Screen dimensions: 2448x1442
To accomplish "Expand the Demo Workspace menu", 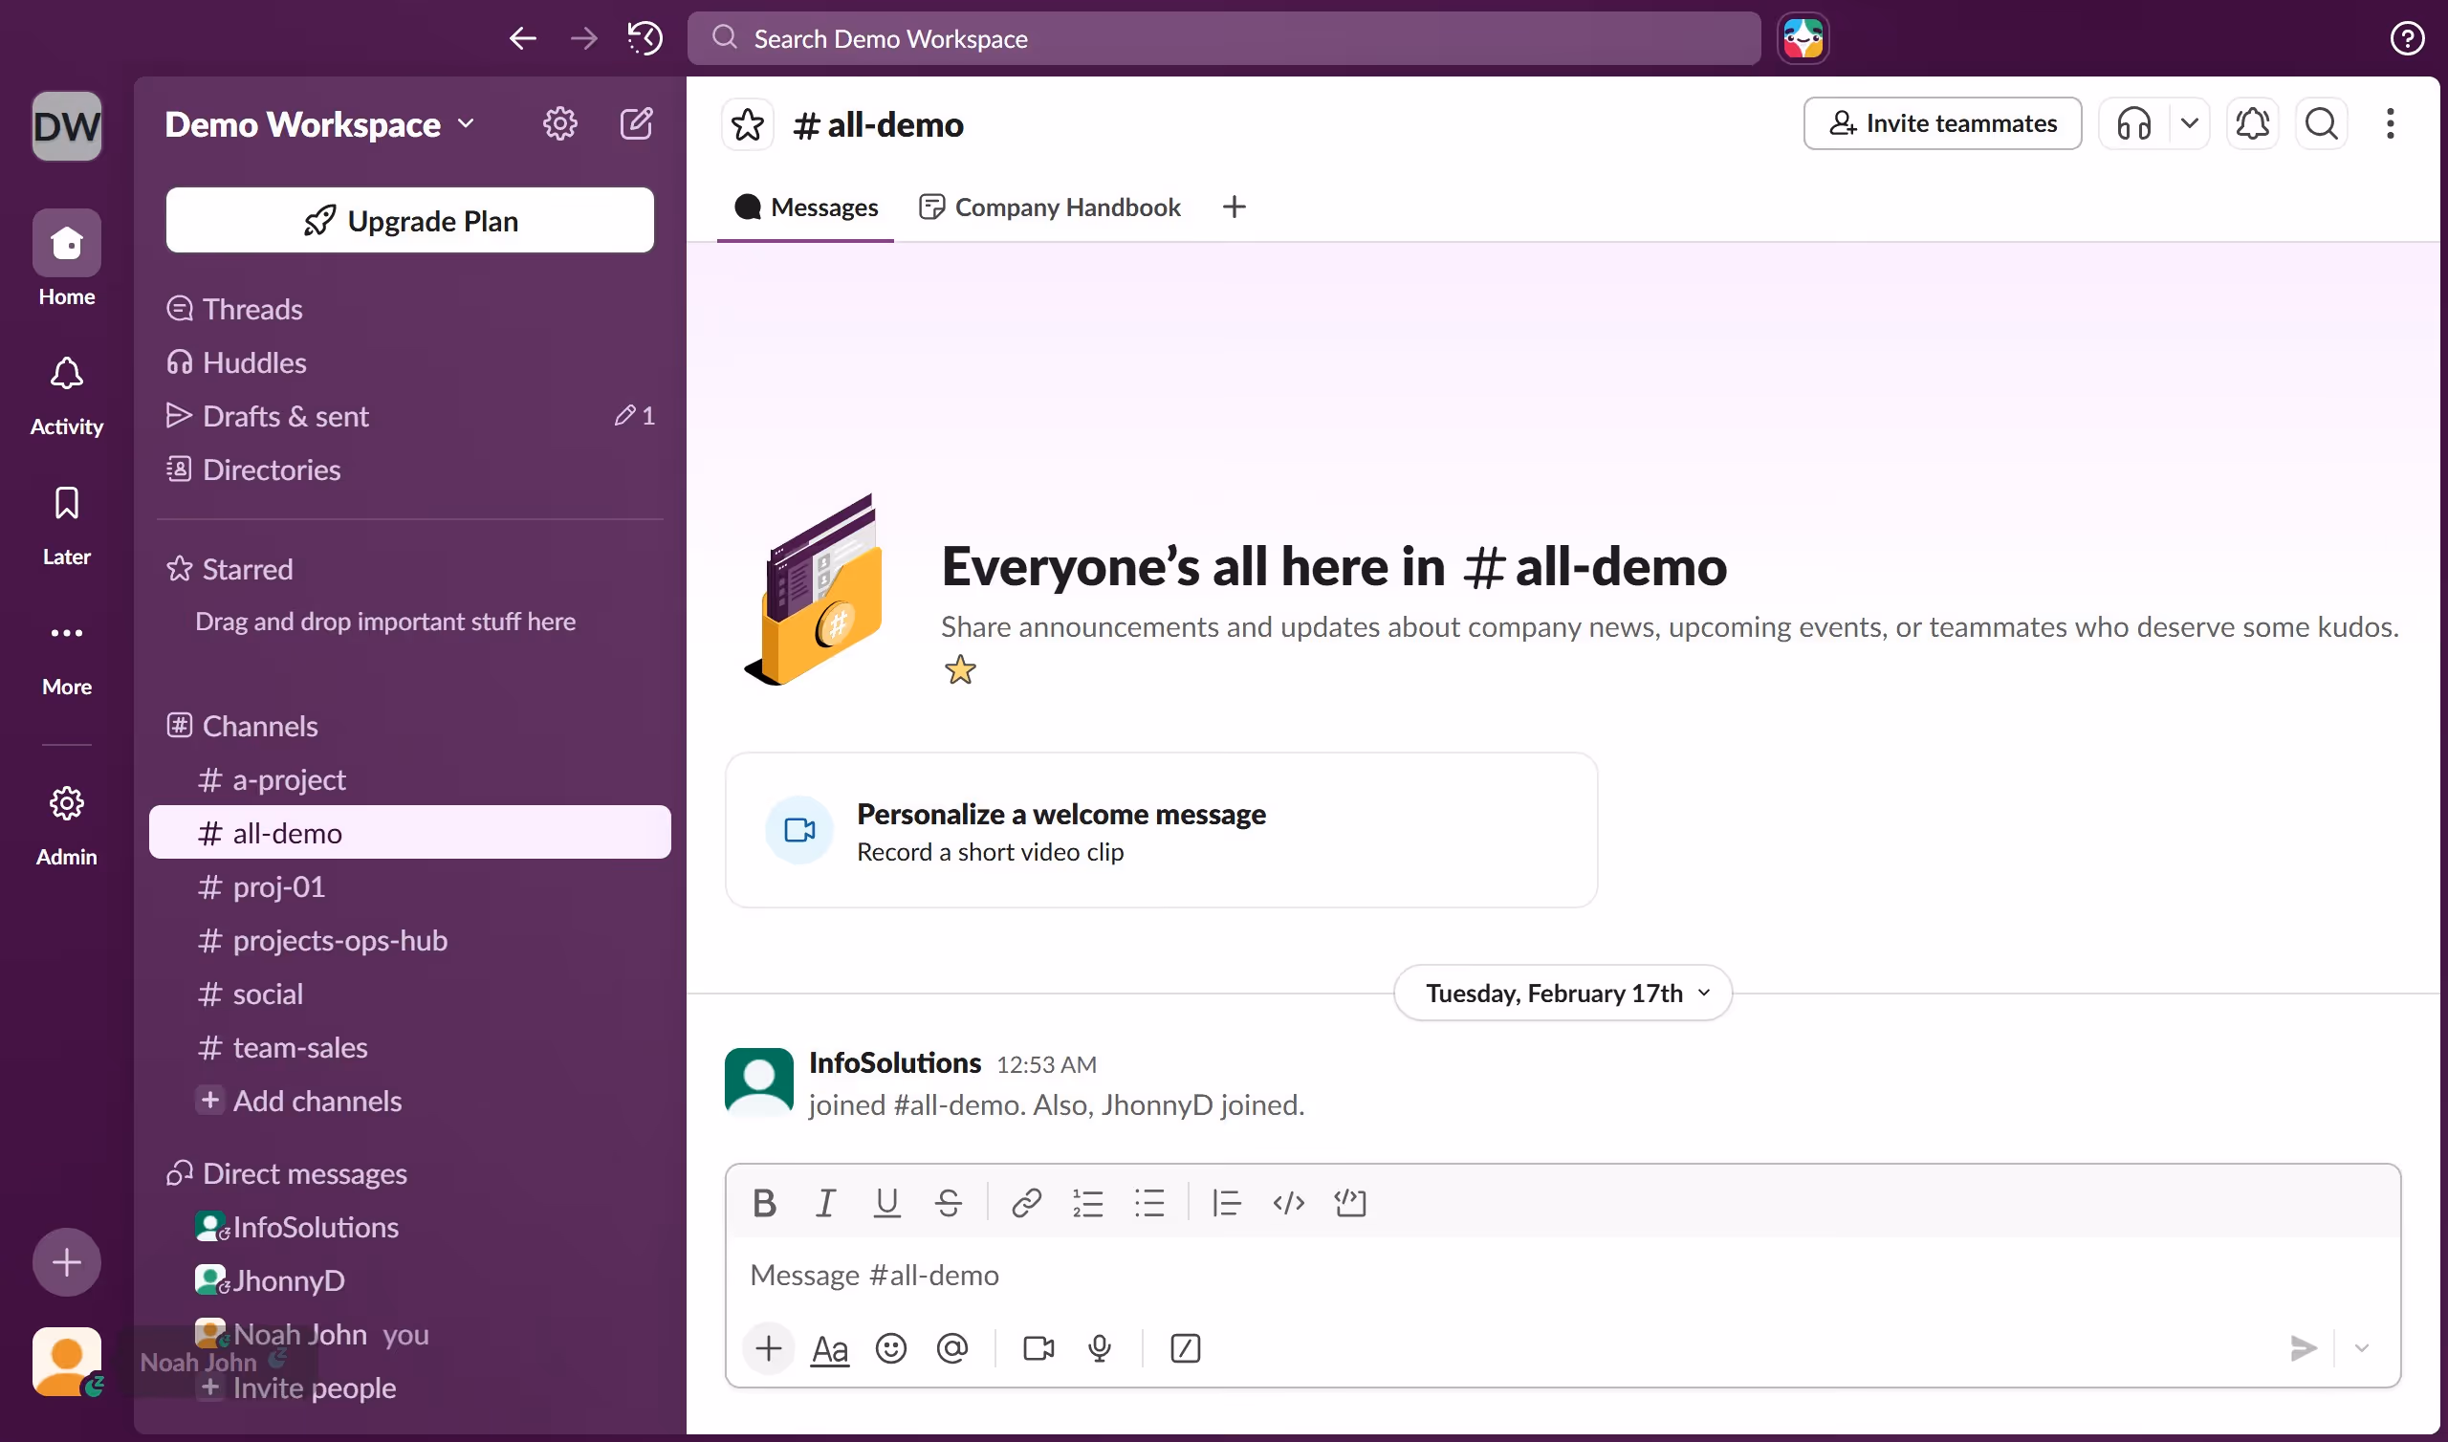I will click(319, 124).
